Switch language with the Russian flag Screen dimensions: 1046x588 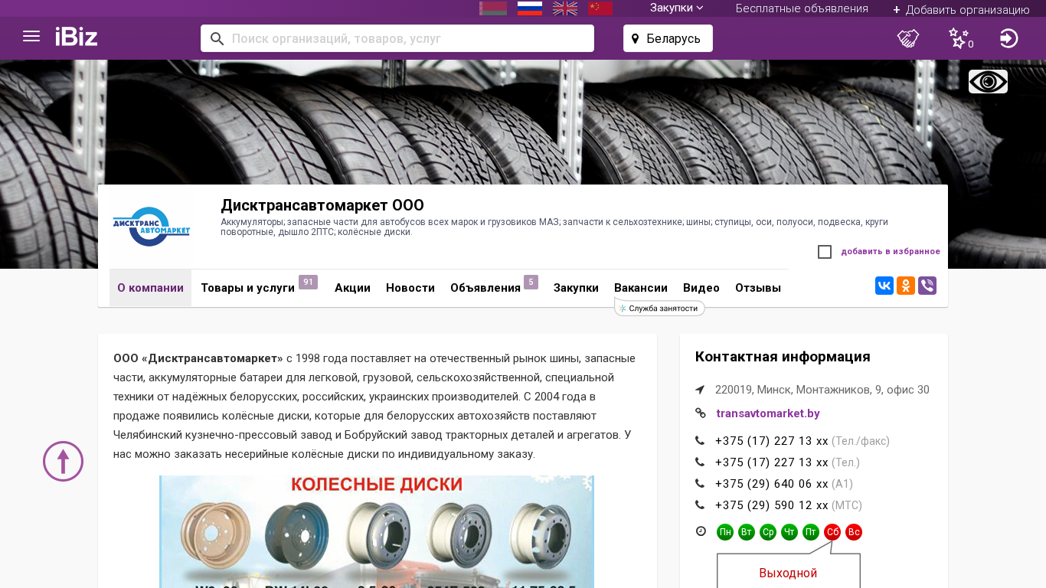[x=530, y=8]
